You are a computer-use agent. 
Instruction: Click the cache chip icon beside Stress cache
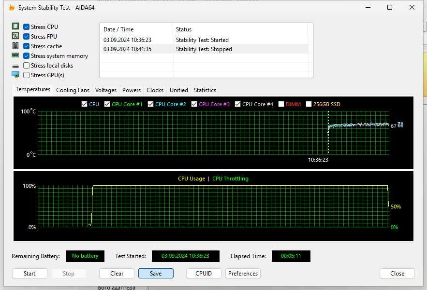[x=15, y=46]
